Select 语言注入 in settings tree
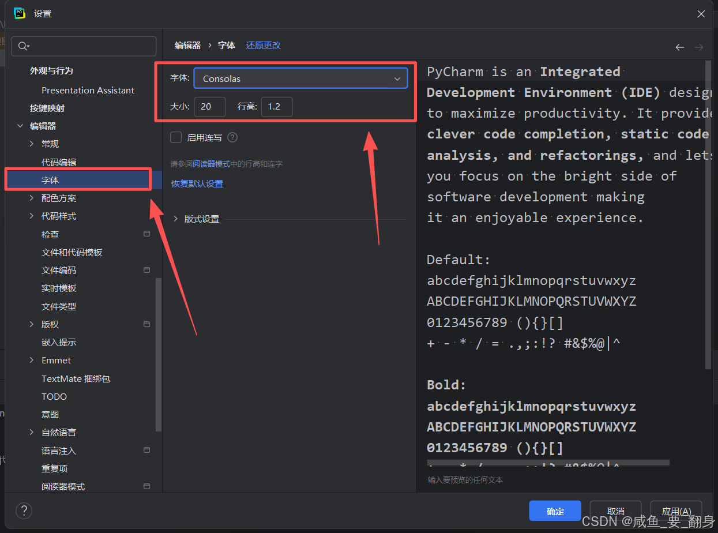The image size is (718, 533). click(59, 451)
